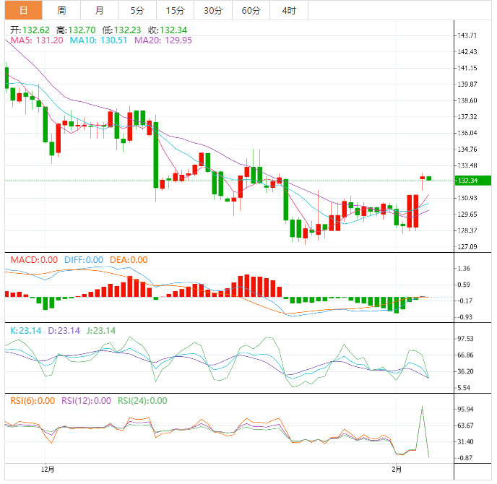Viewport: 497px width, 484px height.
Task: Click the DEA:0.00 indicator label
Action: 128,259
